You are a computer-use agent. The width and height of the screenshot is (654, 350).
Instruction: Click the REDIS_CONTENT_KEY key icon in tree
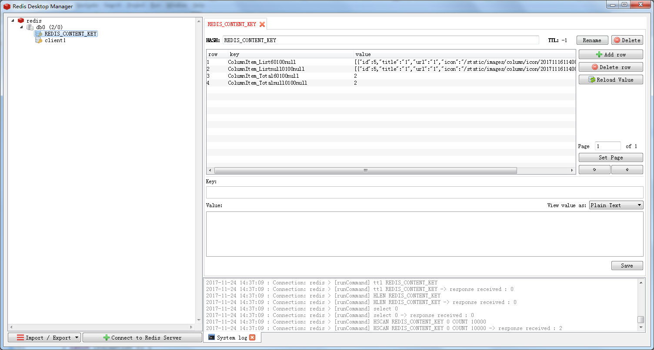click(x=39, y=33)
